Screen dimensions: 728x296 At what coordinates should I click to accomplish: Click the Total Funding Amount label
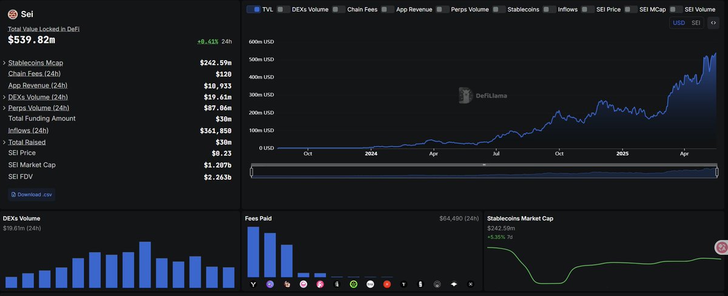click(x=42, y=119)
